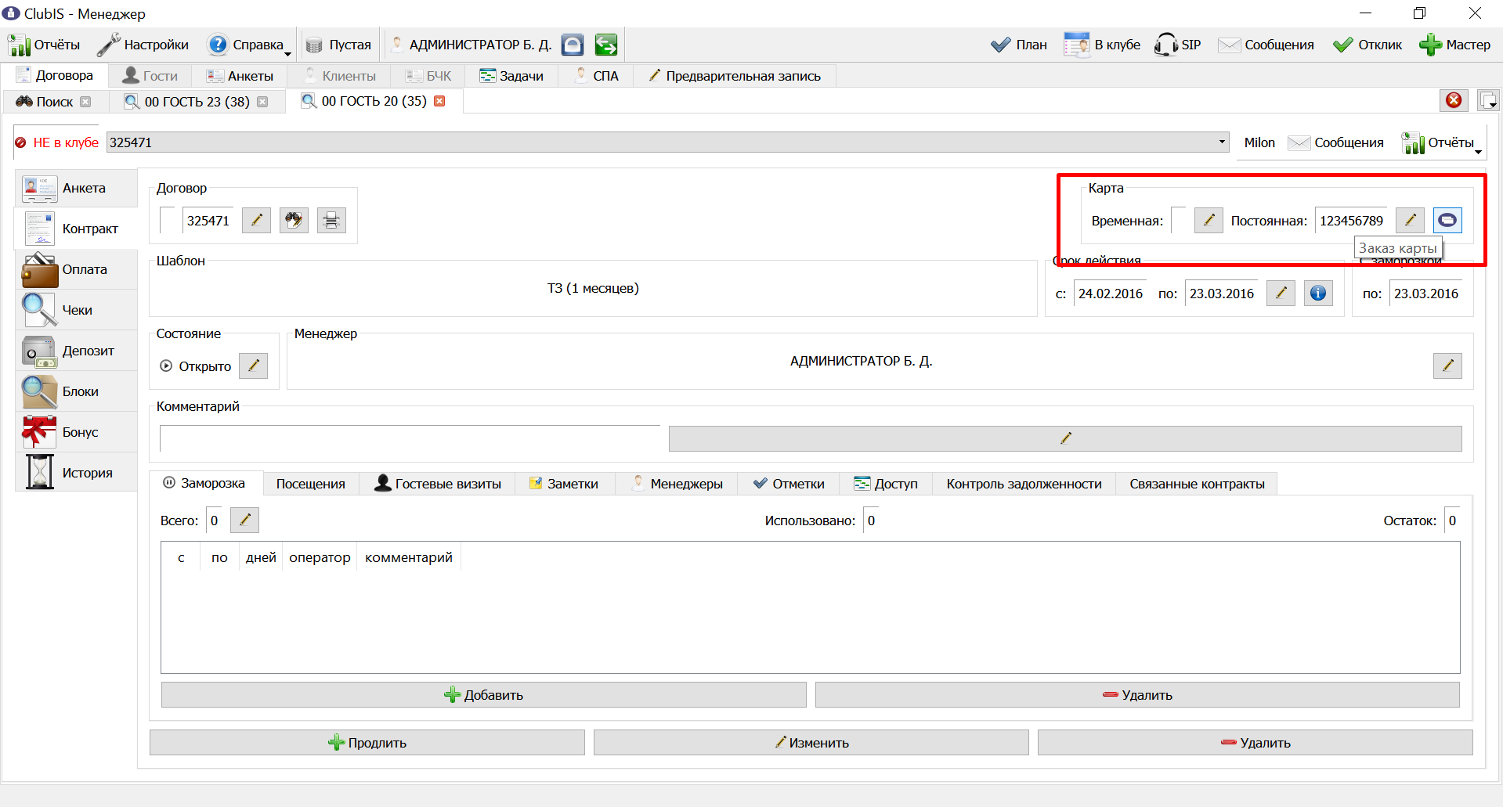
Task: Expand the contract number 325471 combo box
Action: pos(1221,142)
